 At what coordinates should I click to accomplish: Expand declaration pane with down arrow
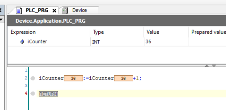(x=214, y=66)
